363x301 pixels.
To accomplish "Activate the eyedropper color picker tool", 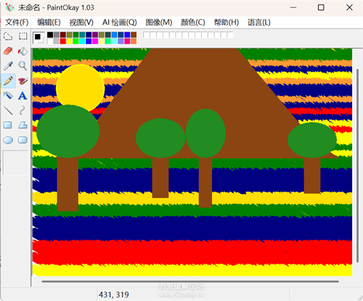I will click(8, 66).
